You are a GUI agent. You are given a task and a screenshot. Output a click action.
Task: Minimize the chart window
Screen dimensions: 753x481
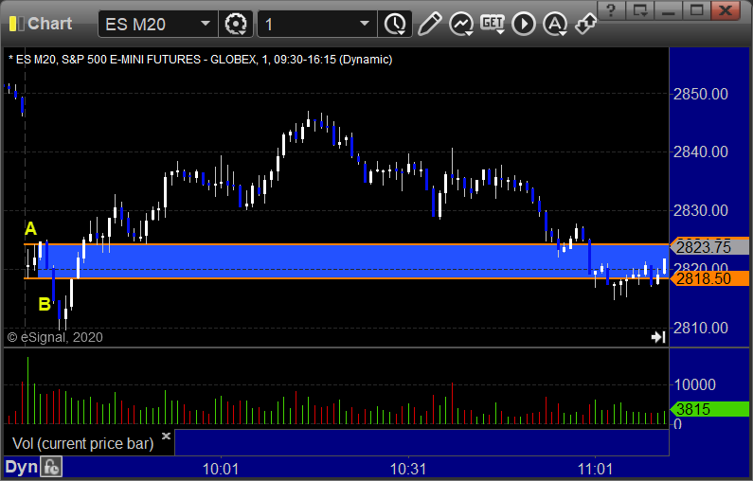[669, 10]
